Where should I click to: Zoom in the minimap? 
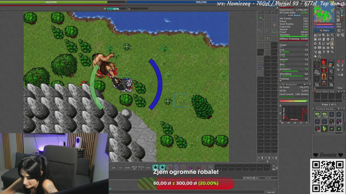338,16
